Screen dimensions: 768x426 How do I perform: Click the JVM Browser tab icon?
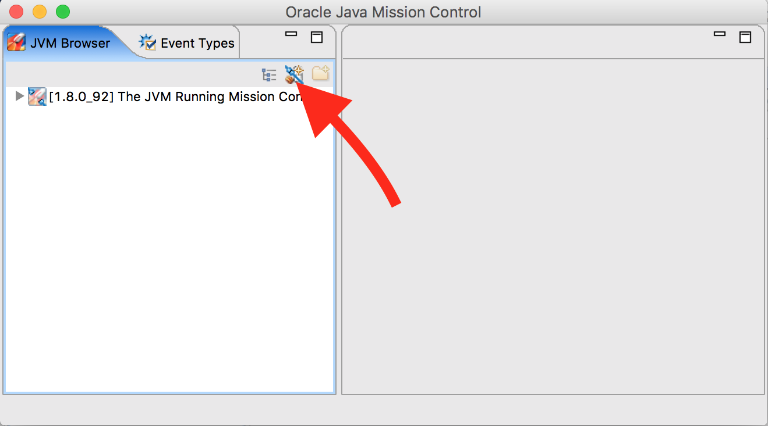(x=16, y=42)
